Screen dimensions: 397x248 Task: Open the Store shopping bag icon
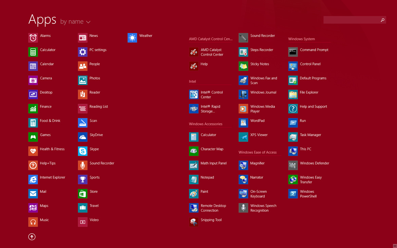[x=82, y=194]
